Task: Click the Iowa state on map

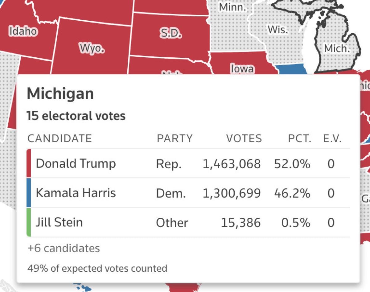Action: point(242,68)
